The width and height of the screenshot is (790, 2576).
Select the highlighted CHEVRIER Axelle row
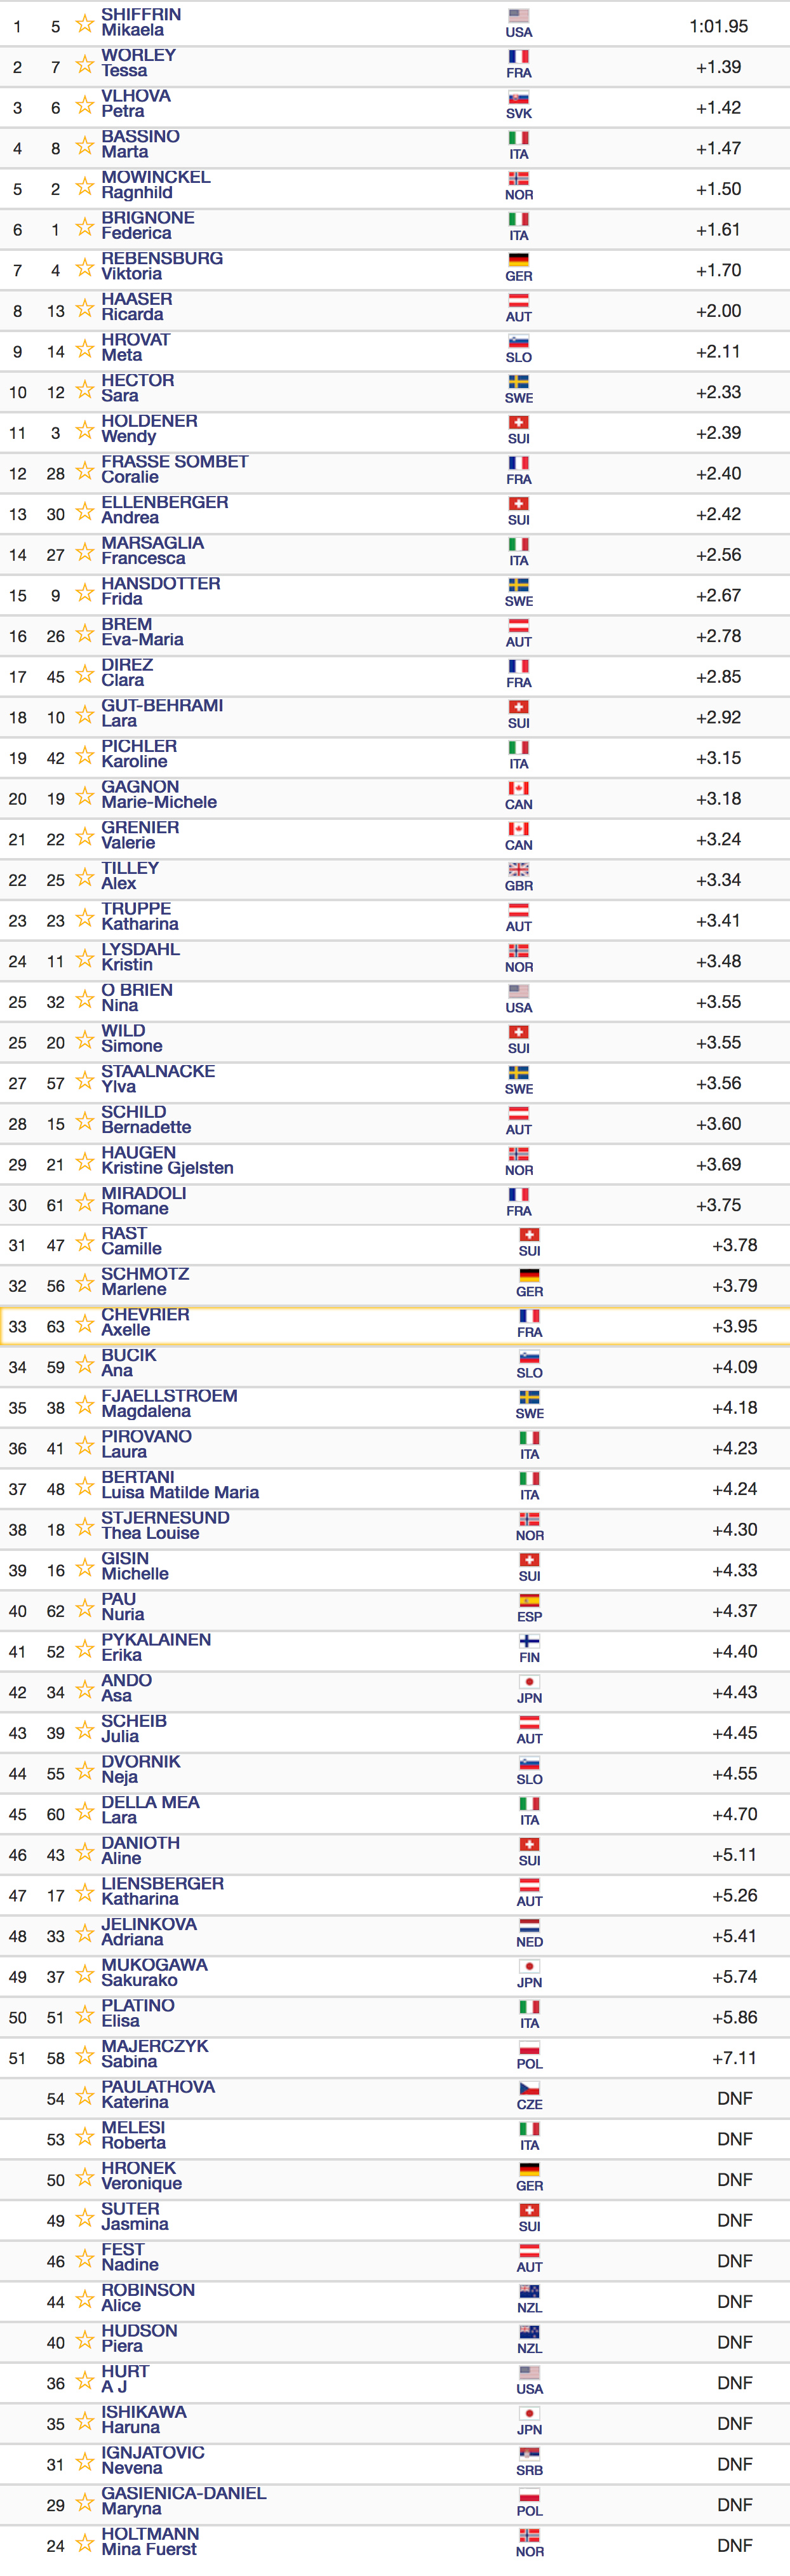[x=395, y=1326]
